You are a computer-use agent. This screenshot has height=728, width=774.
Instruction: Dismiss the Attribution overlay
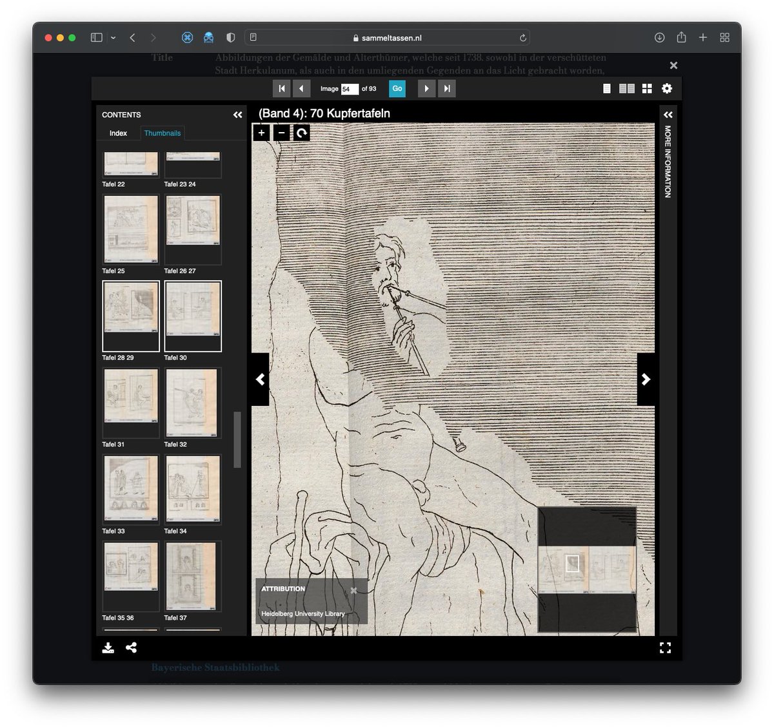pos(354,589)
